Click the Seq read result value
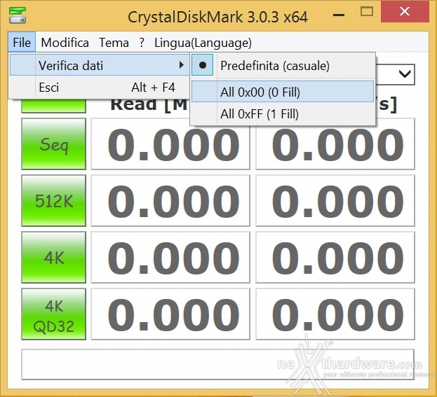The image size is (437, 397). point(170,144)
